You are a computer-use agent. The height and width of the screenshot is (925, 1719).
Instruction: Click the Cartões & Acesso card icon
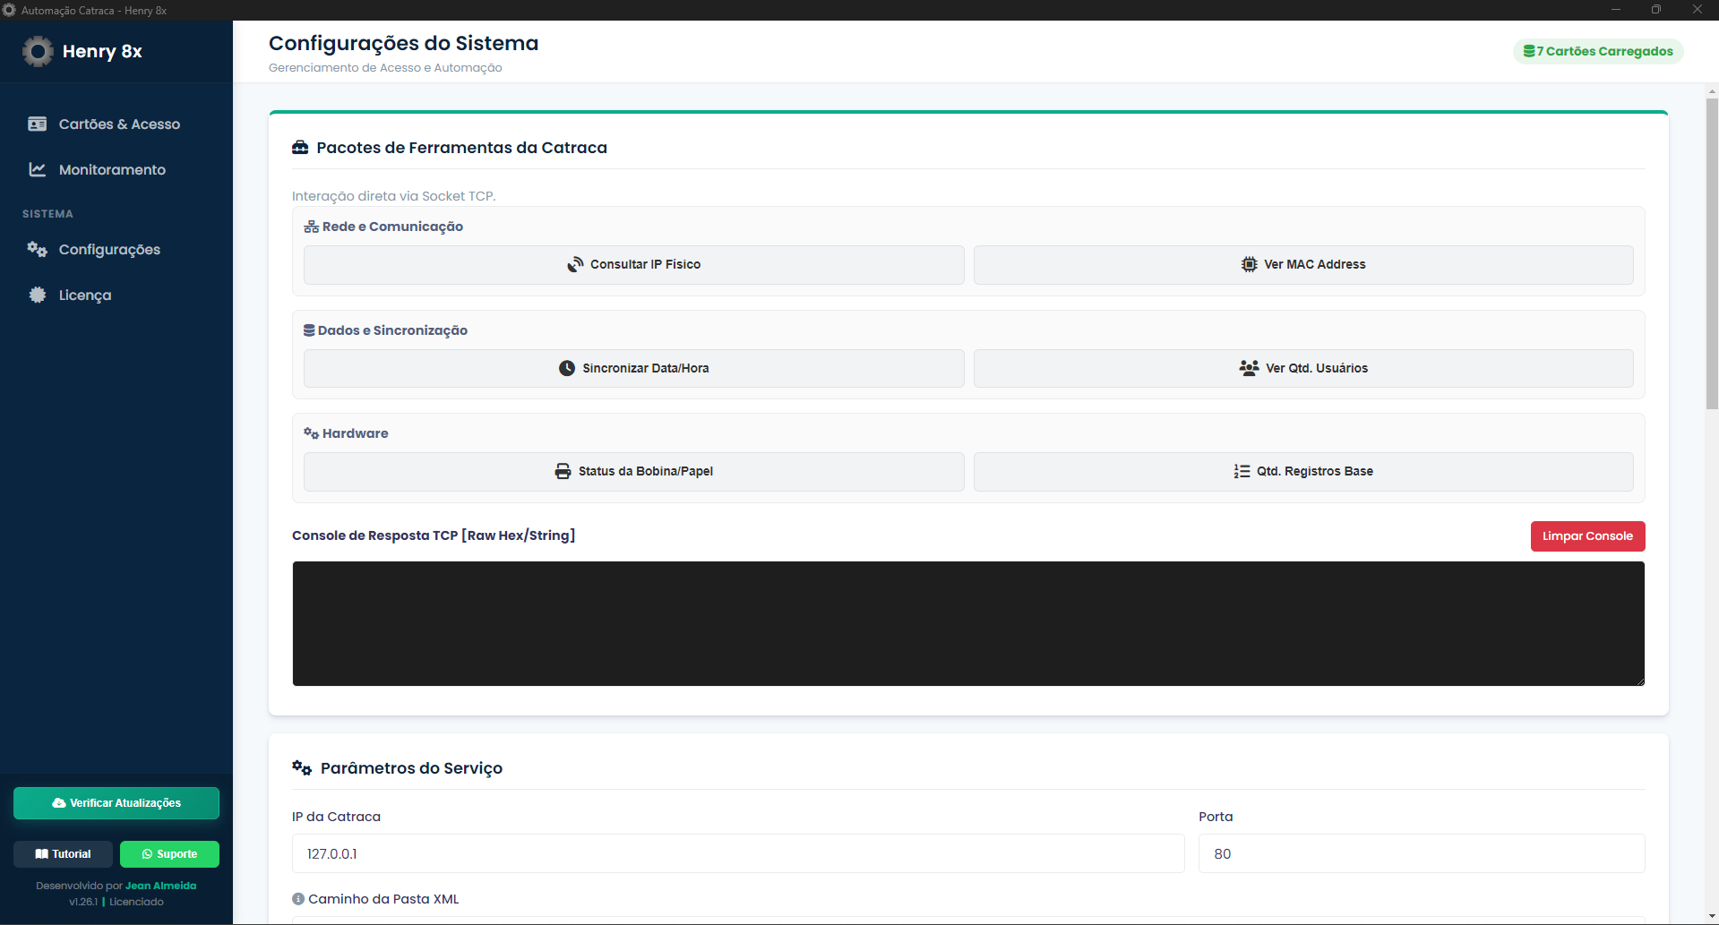(37, 124)
